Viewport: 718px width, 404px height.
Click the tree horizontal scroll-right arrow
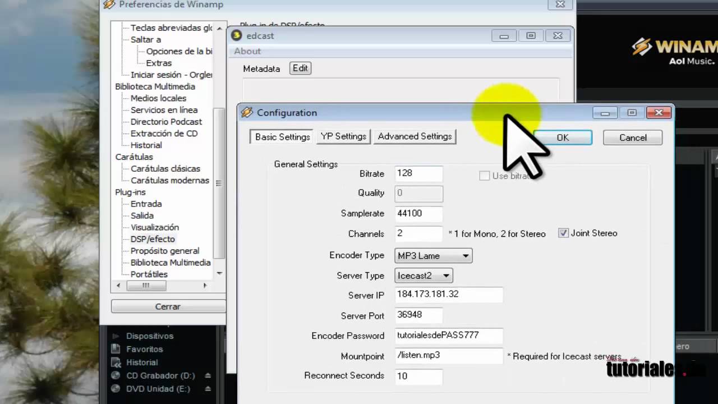[205, 286]
